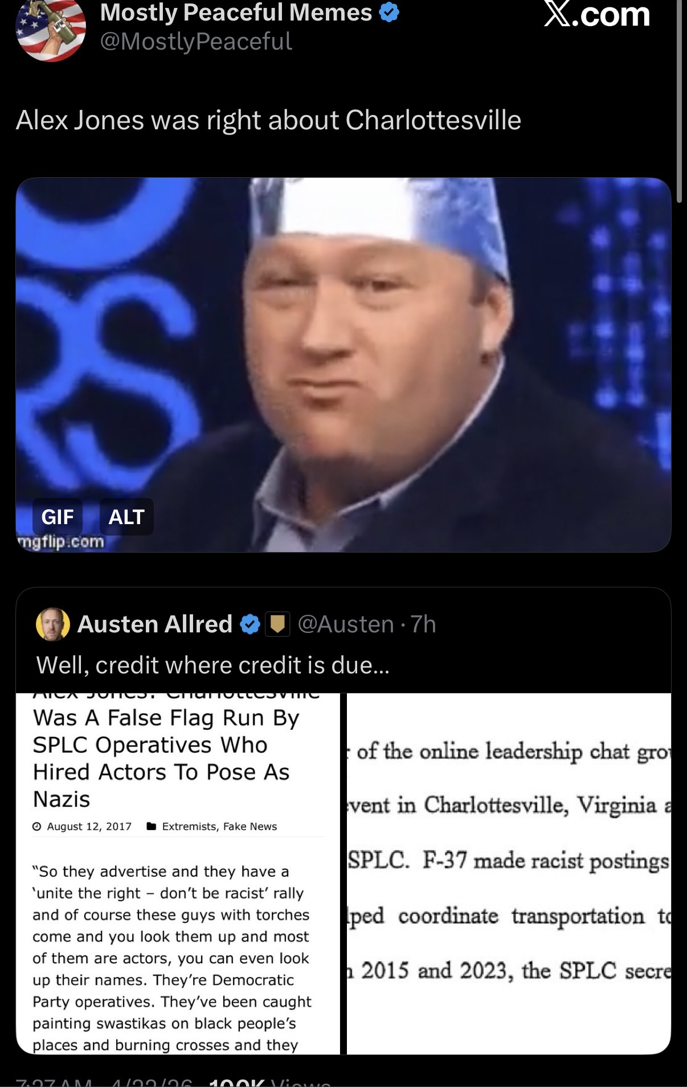
Task: Open the gold affiliate badge next to Austen Allred
Action: click(x=277, y=624)
